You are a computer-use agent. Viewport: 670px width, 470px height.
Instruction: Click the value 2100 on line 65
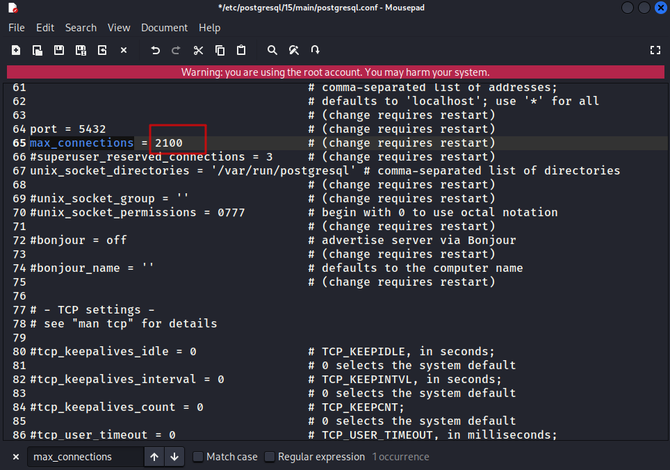pos(169,143)
